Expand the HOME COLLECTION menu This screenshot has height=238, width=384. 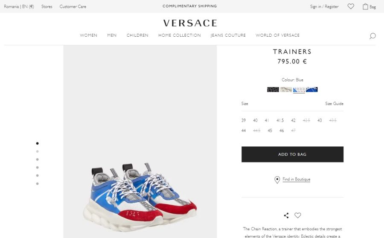[x=180, y=35]
